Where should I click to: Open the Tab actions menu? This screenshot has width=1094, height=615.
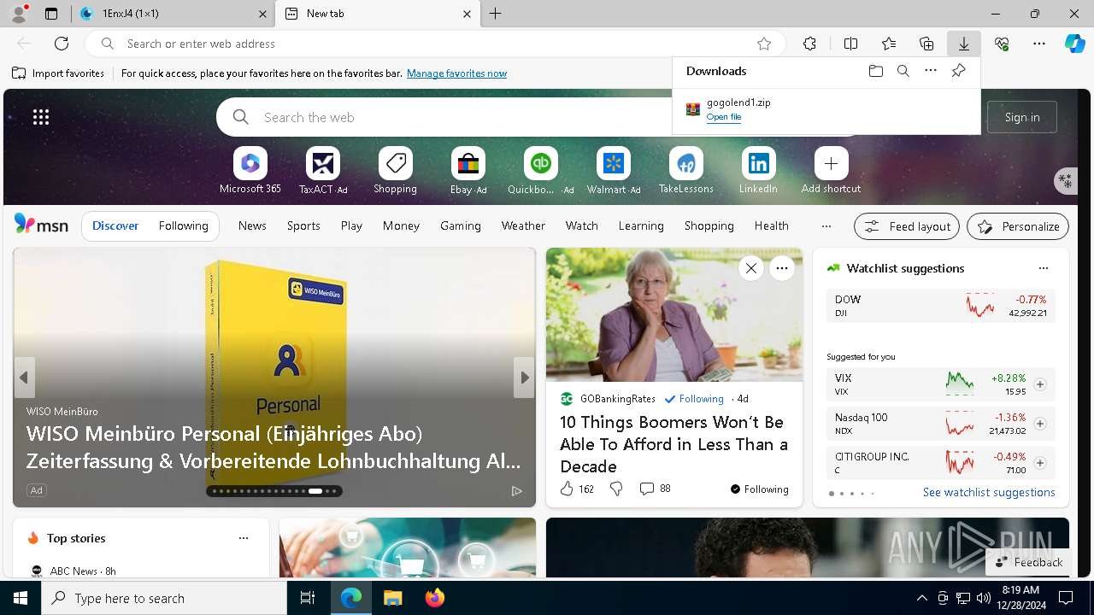[50, 14]
